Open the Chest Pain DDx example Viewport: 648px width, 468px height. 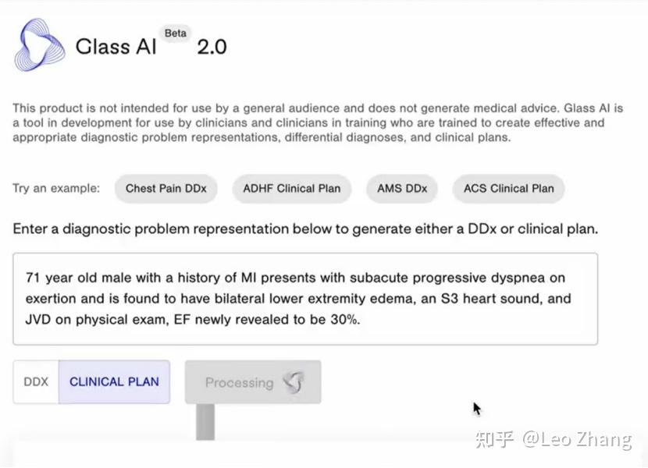(x=166, y=188)
